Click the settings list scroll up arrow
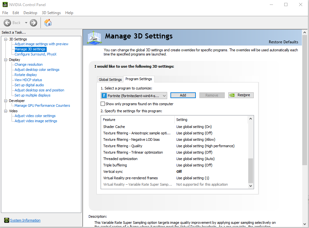309x228 pixels. coord(250,119)
